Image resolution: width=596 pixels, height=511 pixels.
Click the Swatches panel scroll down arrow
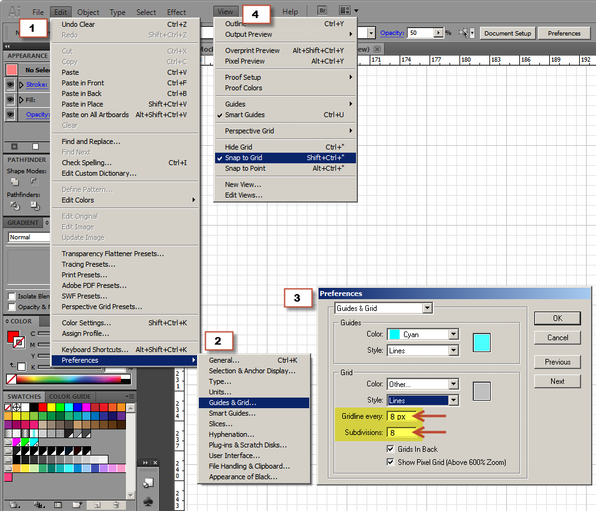coord(130,495)
